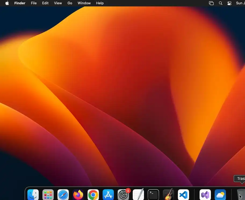Launch purple Visual Studio from the Dock

click(205, 195)
